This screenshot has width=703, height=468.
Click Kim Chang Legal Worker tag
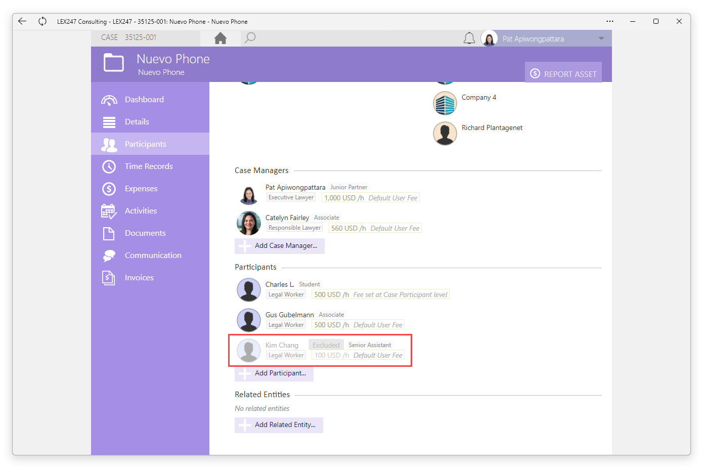tap(286, 355)
